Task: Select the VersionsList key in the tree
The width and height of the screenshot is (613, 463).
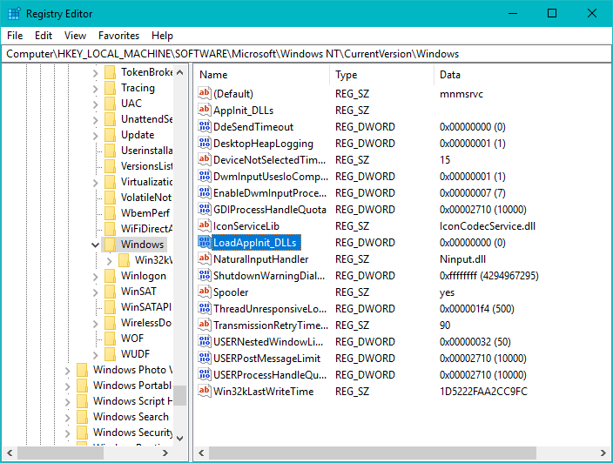Action: [146, 166]
